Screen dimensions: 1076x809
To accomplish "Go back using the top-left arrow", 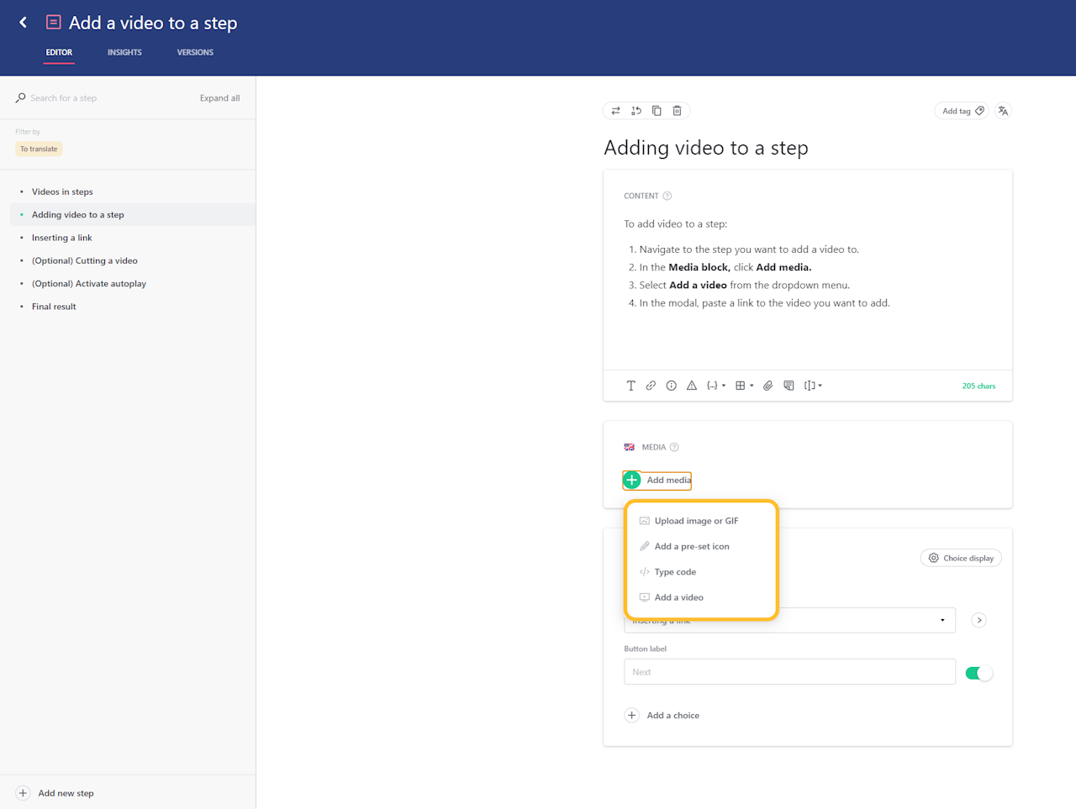I will (23, 23).
